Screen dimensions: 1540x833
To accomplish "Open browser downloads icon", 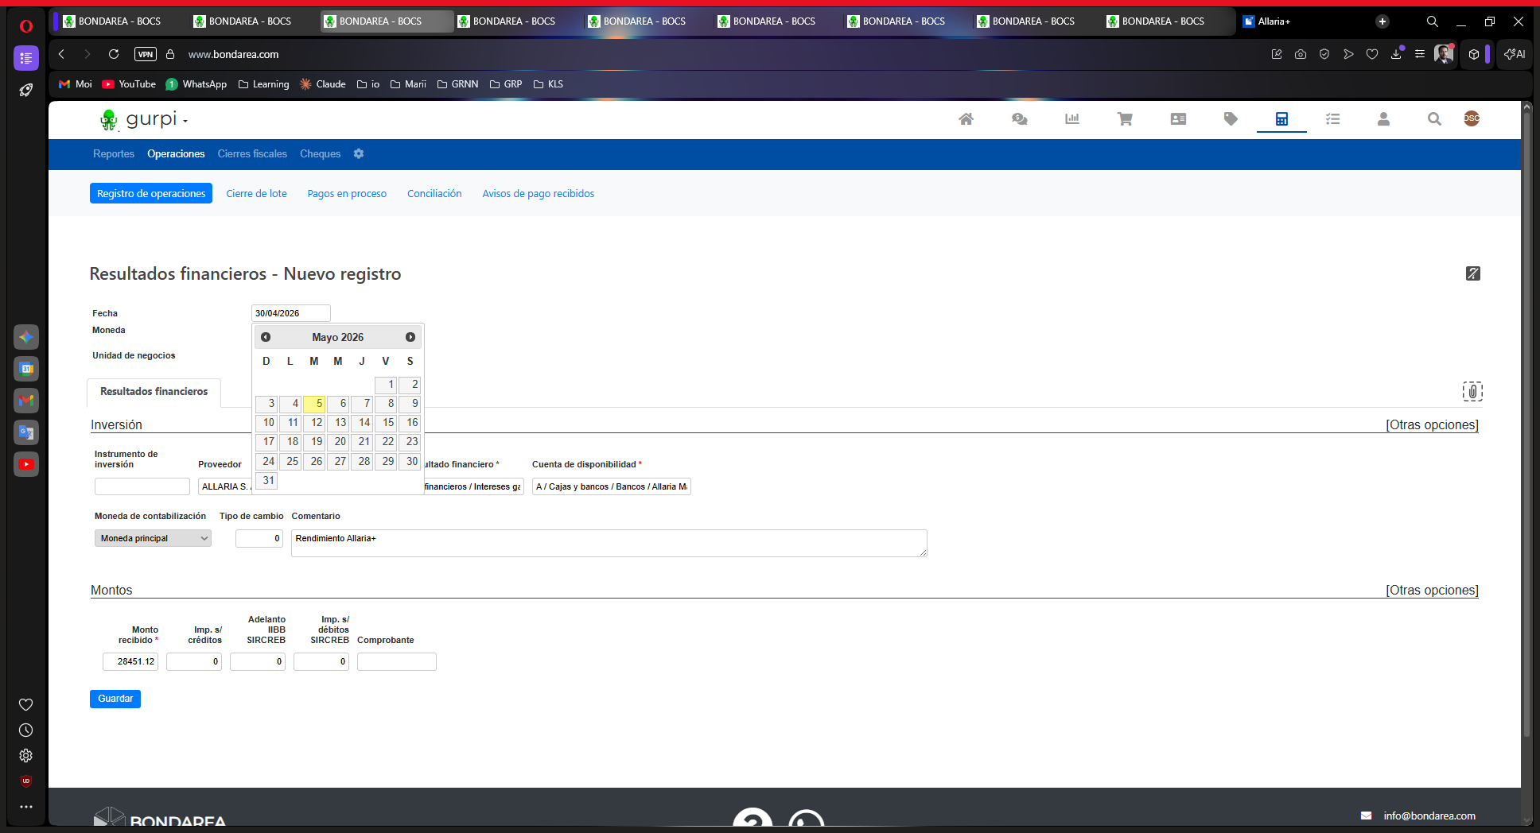I will pyautogui.click(x=1396, y=54).
